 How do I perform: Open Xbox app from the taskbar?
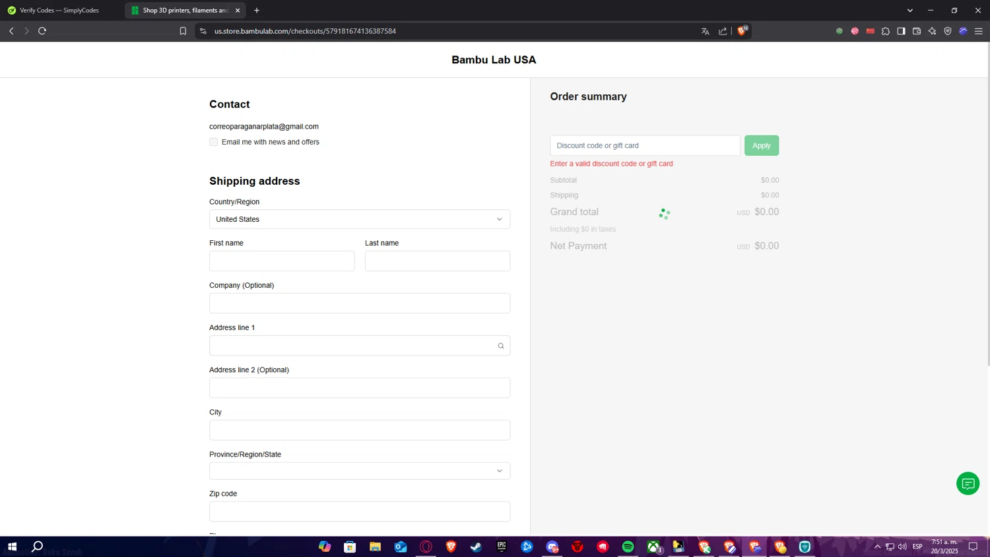[653, 546]
